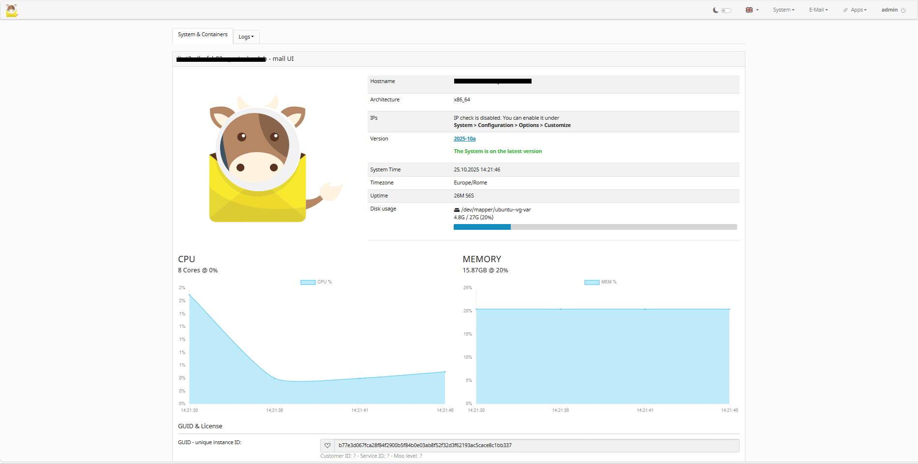Open the UK flag language selector

tap(752, 10)
